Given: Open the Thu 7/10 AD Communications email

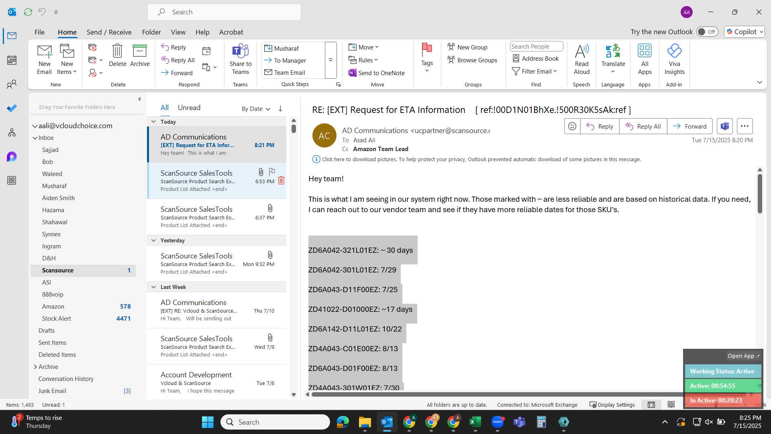Looking at the screenshot, I should [x=217, y=310].
